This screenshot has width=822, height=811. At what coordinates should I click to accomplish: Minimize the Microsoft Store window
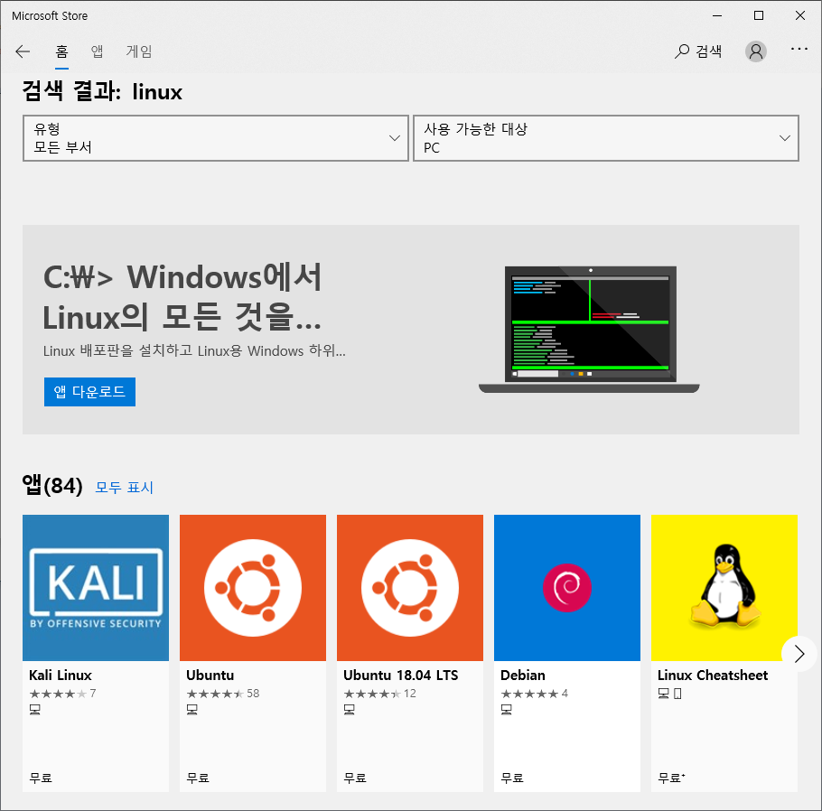[717, 15]
